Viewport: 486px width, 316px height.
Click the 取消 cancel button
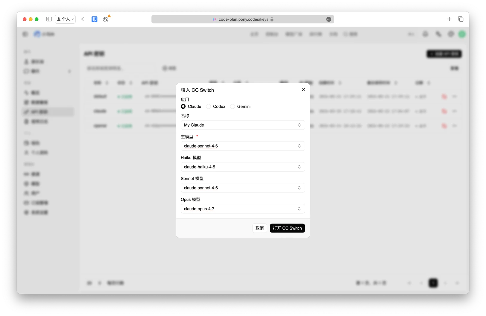(259, 228)
